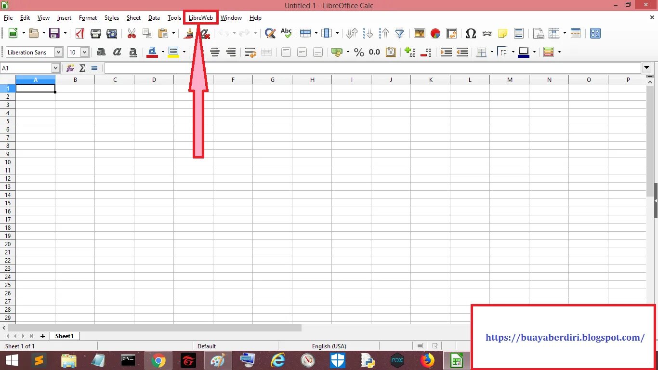The height and width of the screenshot is (370, 658).
Task: Toggle Center Horizontally alignment
Action: (215, 52)
